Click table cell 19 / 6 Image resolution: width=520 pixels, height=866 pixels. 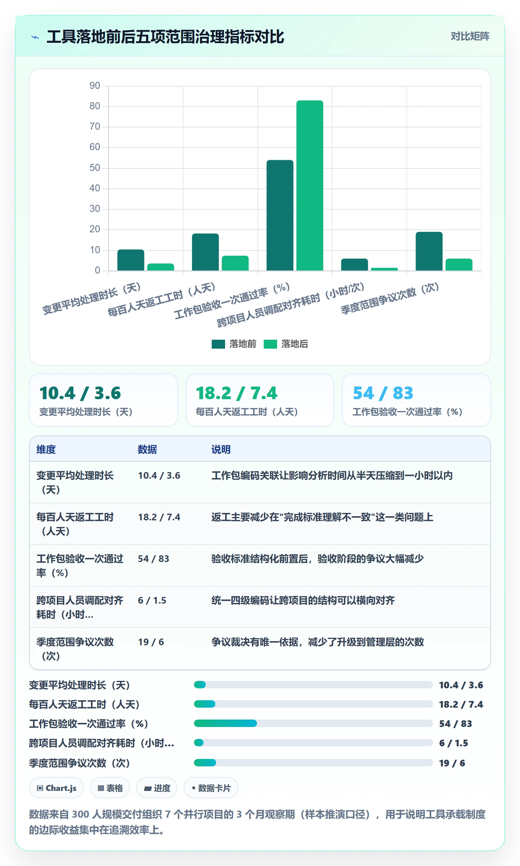151,642
